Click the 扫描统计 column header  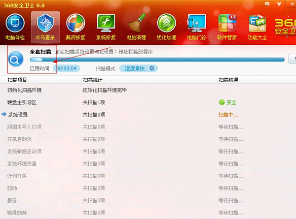click(x=93, y=80)
